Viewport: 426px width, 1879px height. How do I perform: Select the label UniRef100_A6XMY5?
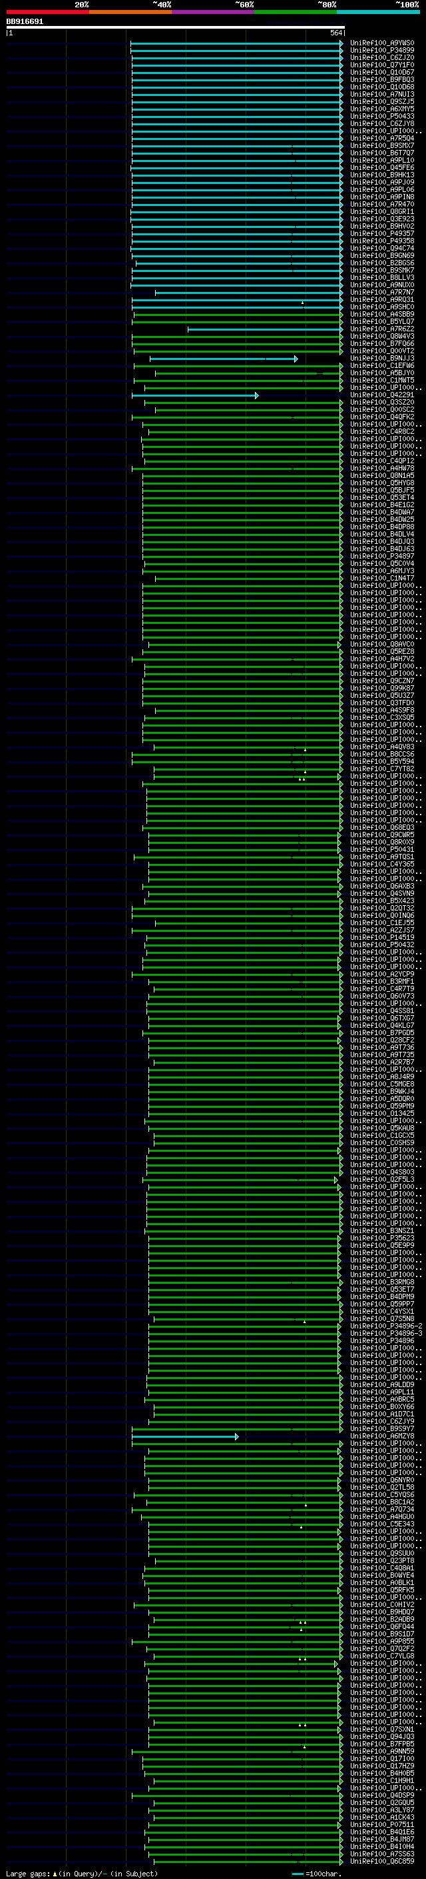click(x=381, y=109)
